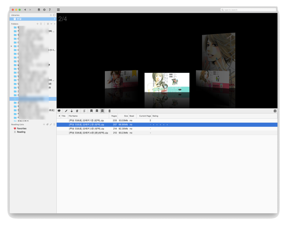Image resolution: width=287 pixels, height=226 pixels.
Task: Toggle fullscreen cover flow button at right
Action: point(275,111)
